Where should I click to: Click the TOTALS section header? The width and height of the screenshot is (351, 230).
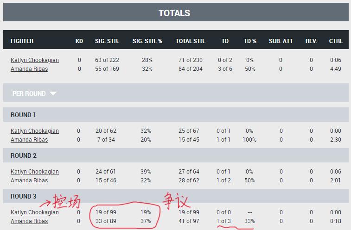174,13
